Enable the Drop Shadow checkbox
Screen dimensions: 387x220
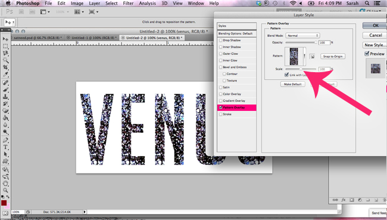(221, 41)
